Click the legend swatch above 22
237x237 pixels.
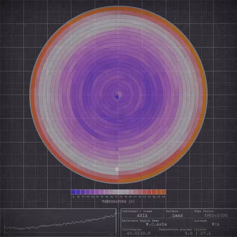pyautogui.click(x=140, y=192)
